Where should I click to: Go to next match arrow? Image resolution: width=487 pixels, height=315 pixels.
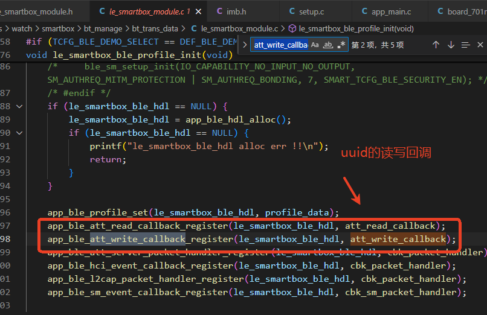451,45
